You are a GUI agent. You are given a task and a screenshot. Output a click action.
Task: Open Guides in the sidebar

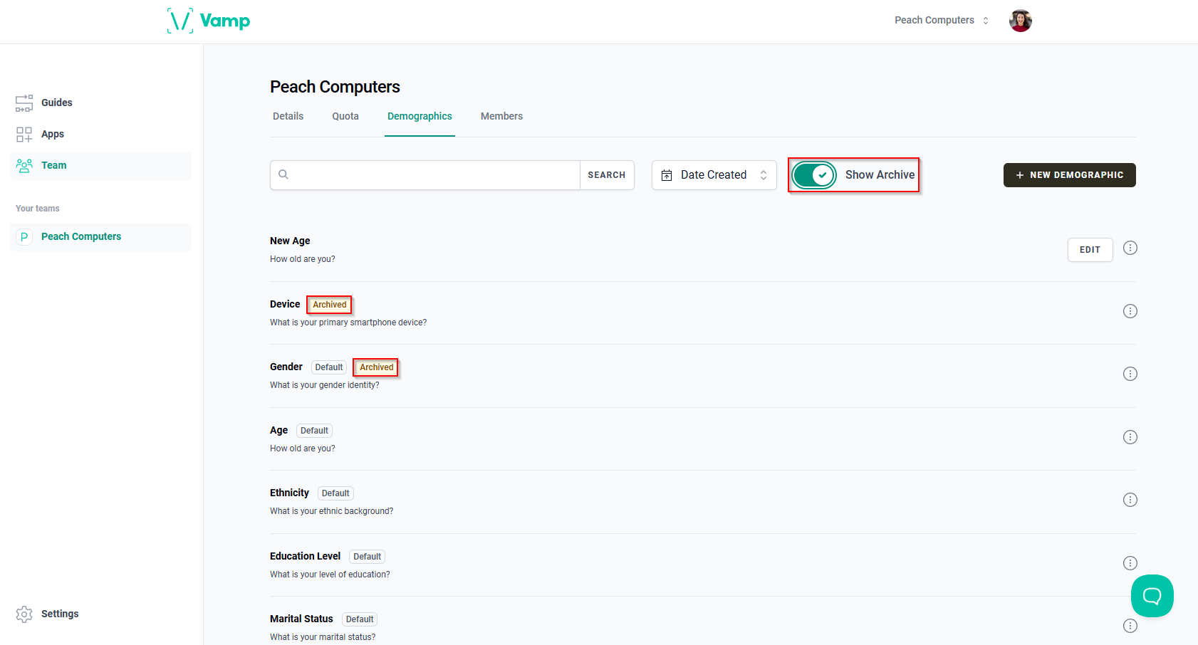[101, 103]
